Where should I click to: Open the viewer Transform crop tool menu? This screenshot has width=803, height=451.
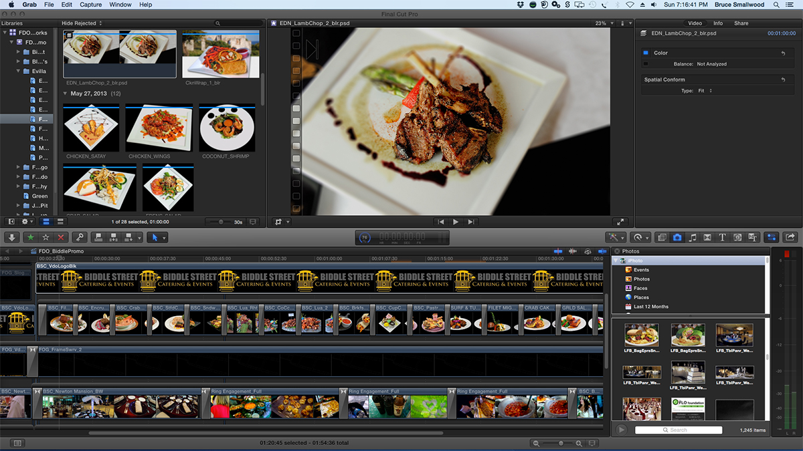pyautogui.click(x=282, y=222)
